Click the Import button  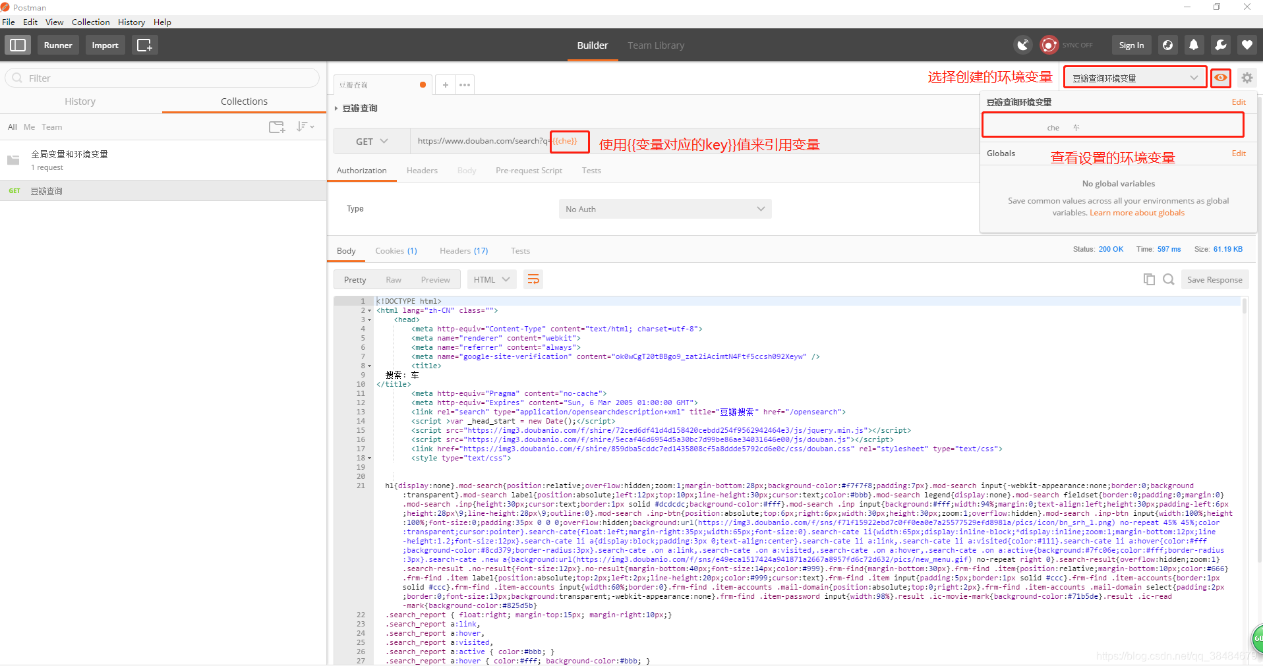(x=105, y=45)
